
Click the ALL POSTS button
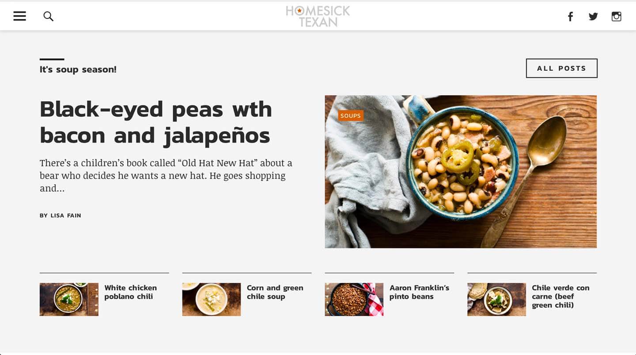coord(562,68)
